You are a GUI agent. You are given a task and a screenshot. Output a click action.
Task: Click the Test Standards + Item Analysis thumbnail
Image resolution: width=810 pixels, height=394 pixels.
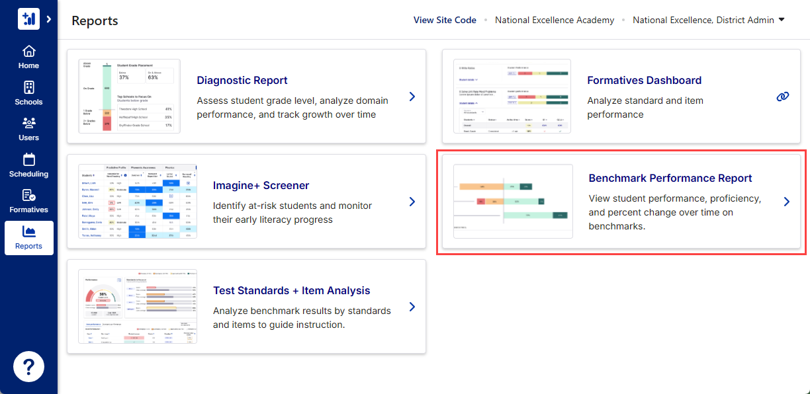pos(137,307)
